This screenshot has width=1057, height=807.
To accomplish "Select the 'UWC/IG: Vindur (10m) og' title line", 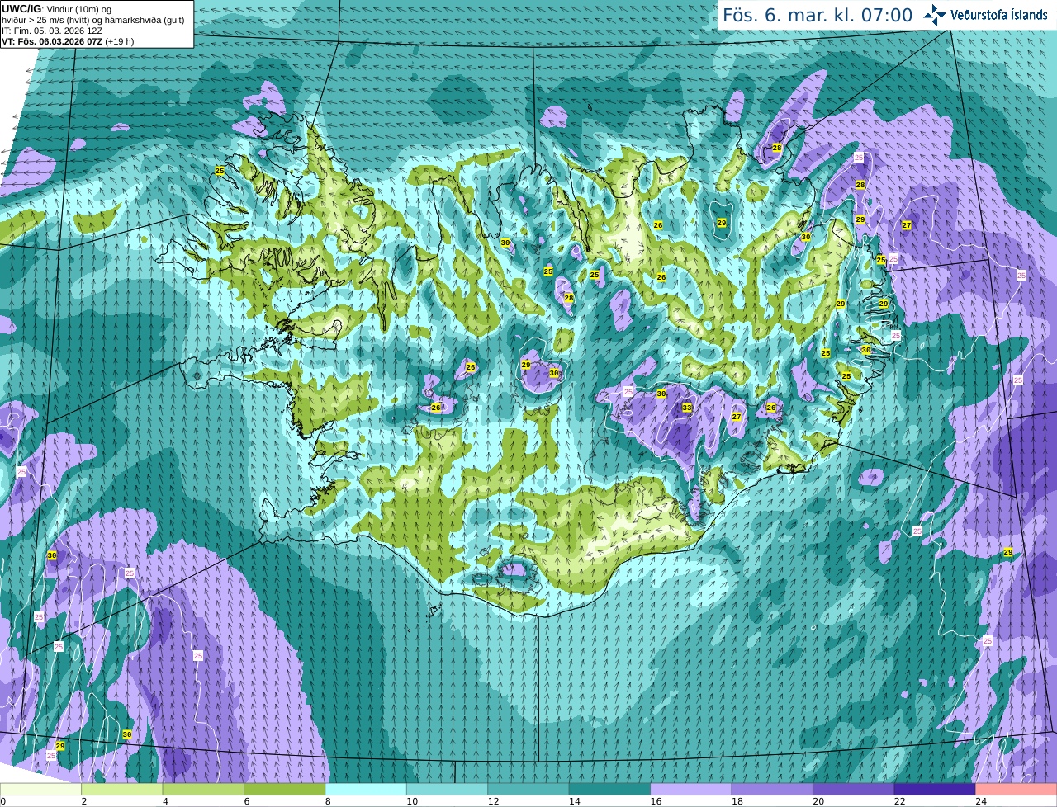I will 57,8.
